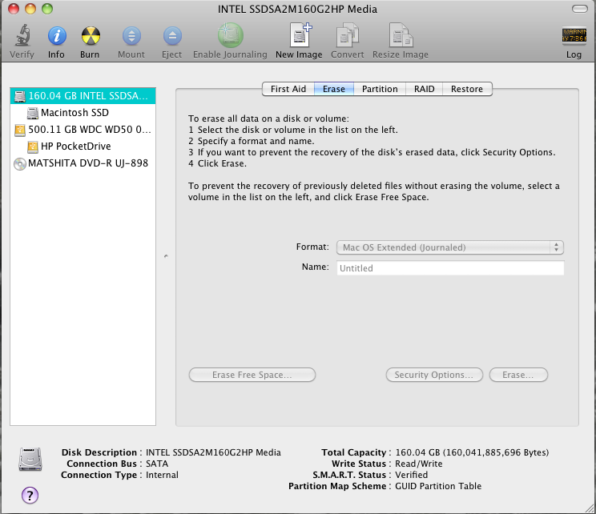Viewport: 596px width, 514px height.
Task: Select the Macintosh SSD volume
Action: click(x=83, y=113)
